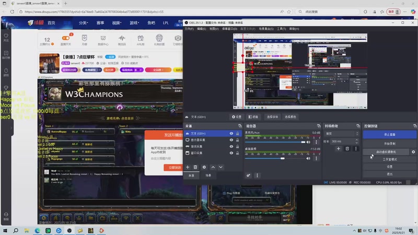Mute the Mic/Aux speaker icon

308,142
